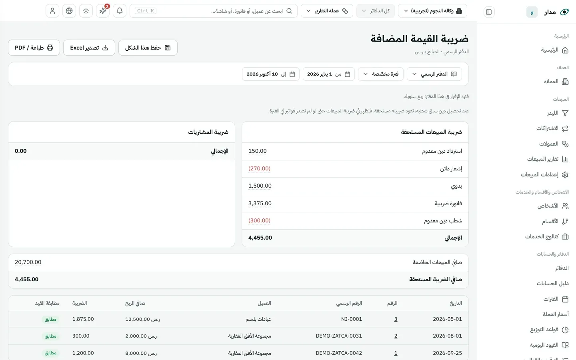Open الدفاتر in the sidebar

pos(562,268)
